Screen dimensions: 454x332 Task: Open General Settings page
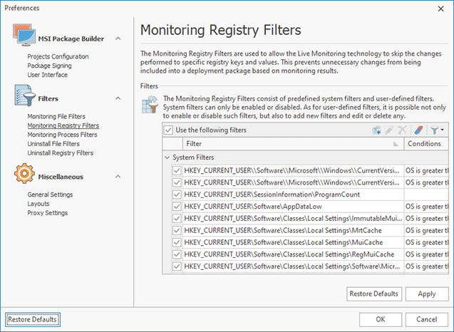point(50,194)
